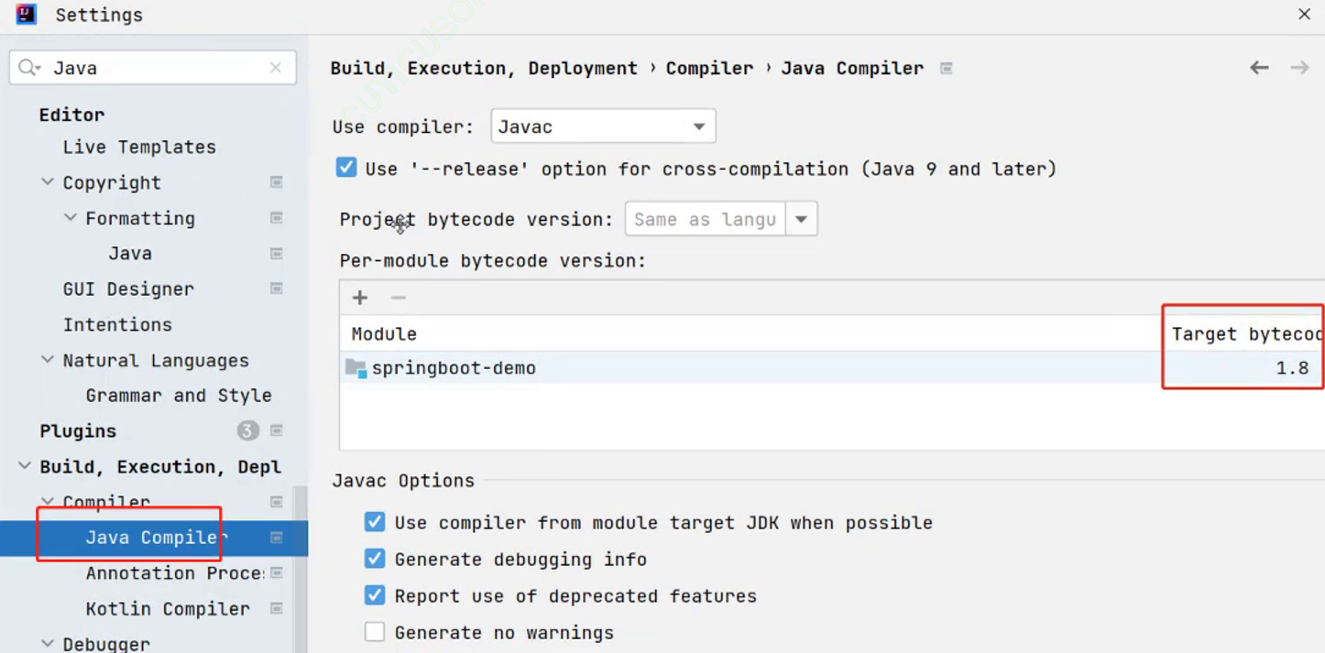Viewport: 1325px width, 653px height.
Task: Click settings icon next to breadcrumb title
Action: (947, 69)
